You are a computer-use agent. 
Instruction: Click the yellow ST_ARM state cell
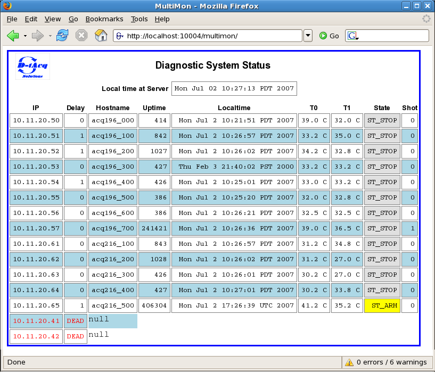(x=382, y=305)
